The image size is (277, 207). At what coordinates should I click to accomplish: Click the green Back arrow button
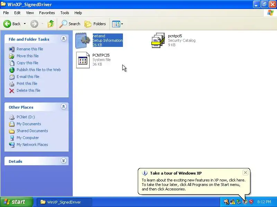[x=7, y=24]
